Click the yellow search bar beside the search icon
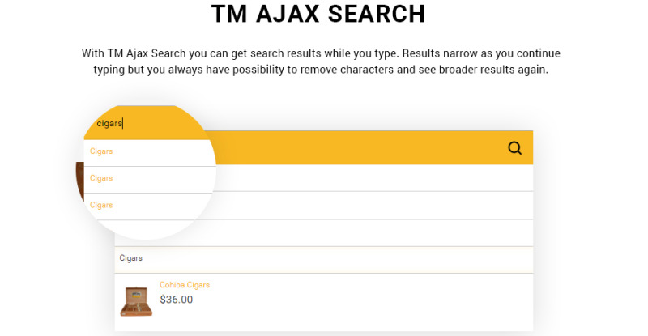 (356, 148)
